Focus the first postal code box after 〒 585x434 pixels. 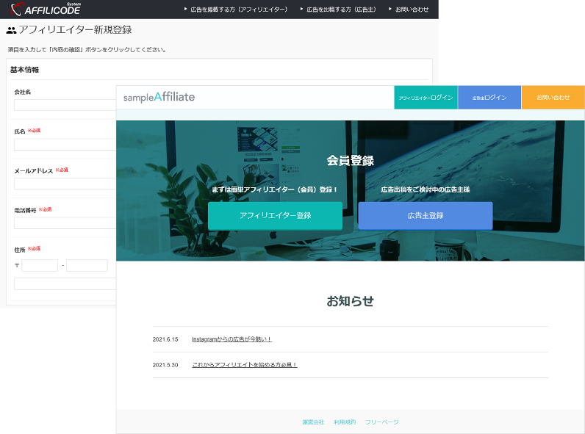tap(40, 265)
